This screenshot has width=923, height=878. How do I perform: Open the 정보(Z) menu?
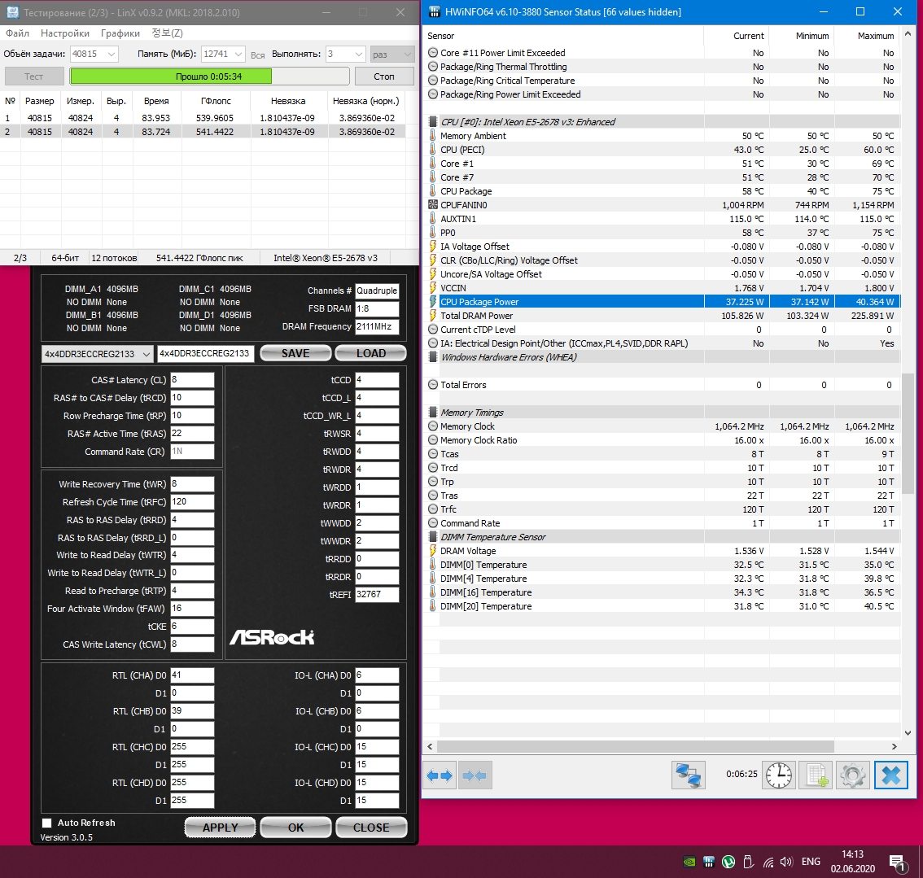[167, 33]
